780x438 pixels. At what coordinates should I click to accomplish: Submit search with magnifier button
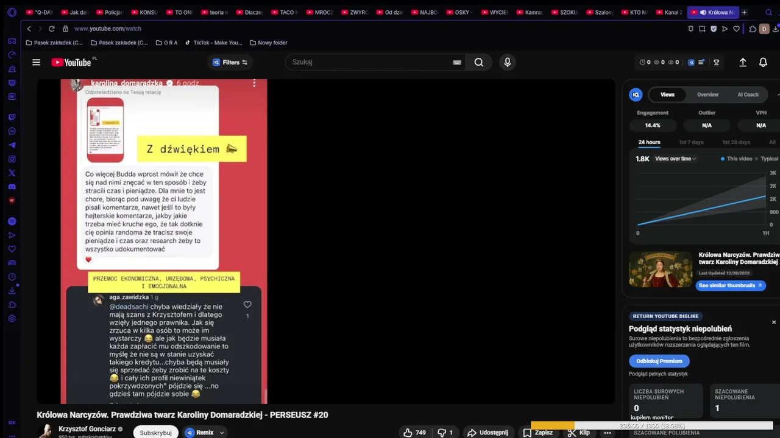point(479,62)
